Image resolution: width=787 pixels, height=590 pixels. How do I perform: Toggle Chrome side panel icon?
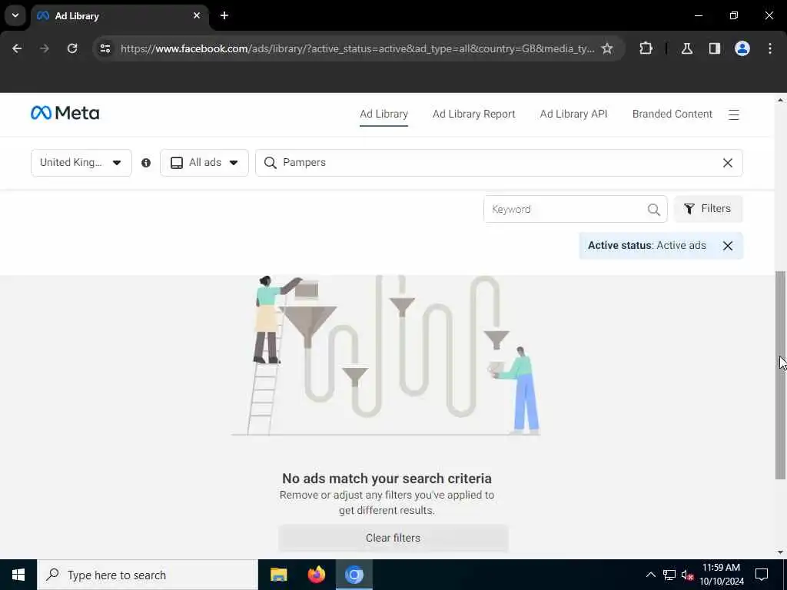pyautogui.click(x=714, y=48)
